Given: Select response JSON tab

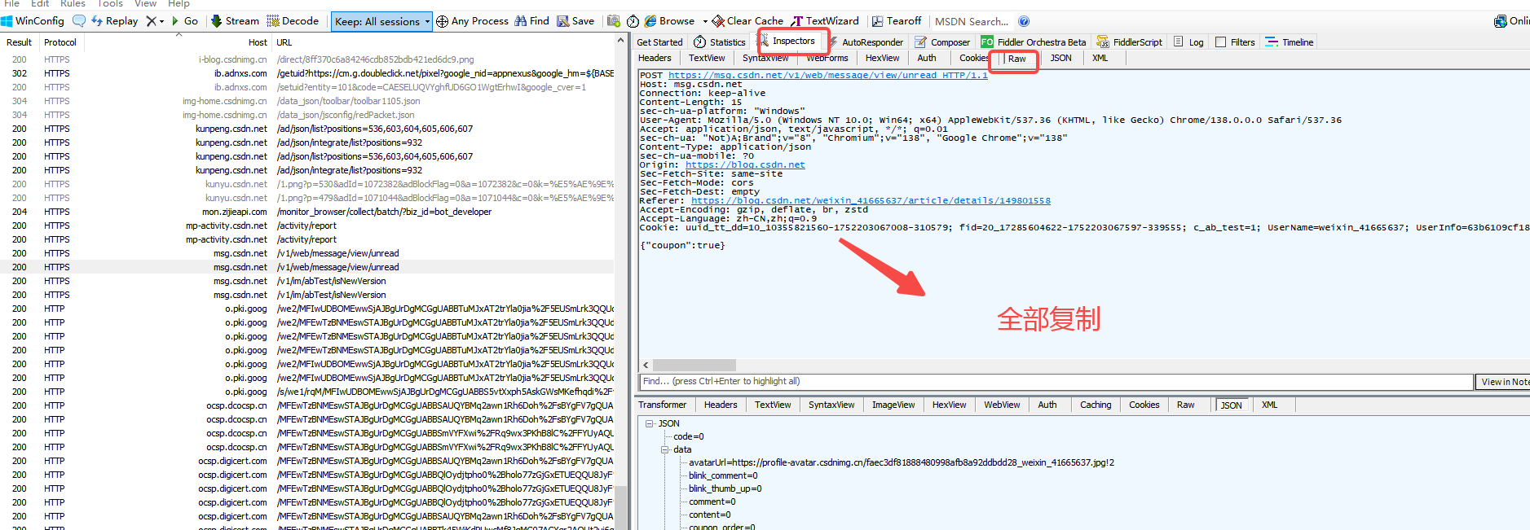Looking at the screenshot, I should 1231,405.
